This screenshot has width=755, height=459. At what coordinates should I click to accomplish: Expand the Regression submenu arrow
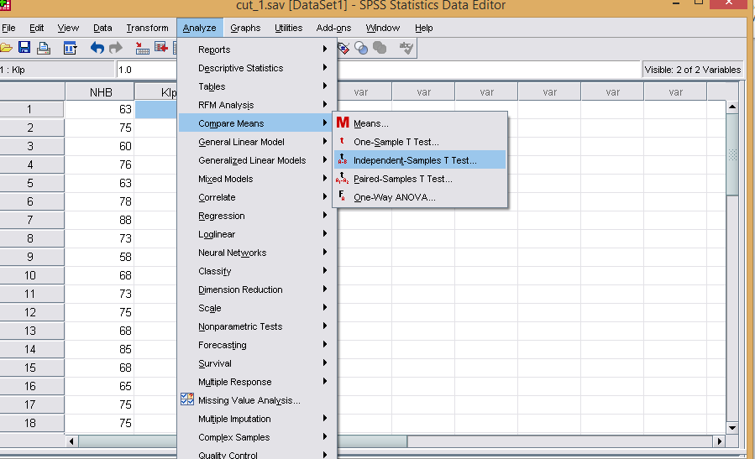pos(325,215)
